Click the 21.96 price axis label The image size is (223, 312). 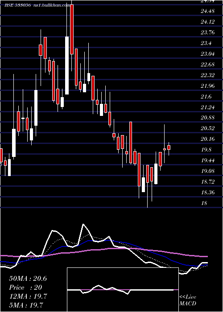208,86
